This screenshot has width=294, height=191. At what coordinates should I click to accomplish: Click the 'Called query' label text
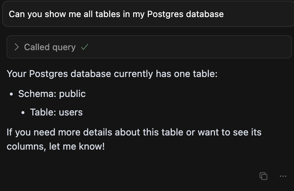[50, 47]
